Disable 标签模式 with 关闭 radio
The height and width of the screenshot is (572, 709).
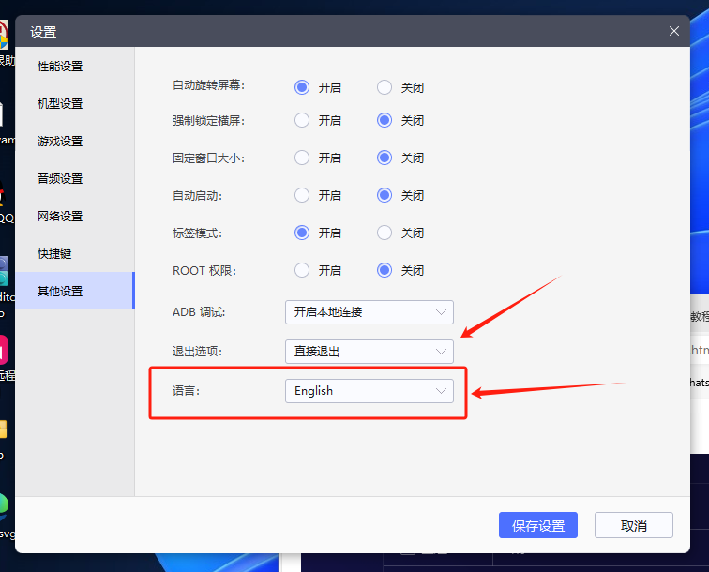(385, 233)
